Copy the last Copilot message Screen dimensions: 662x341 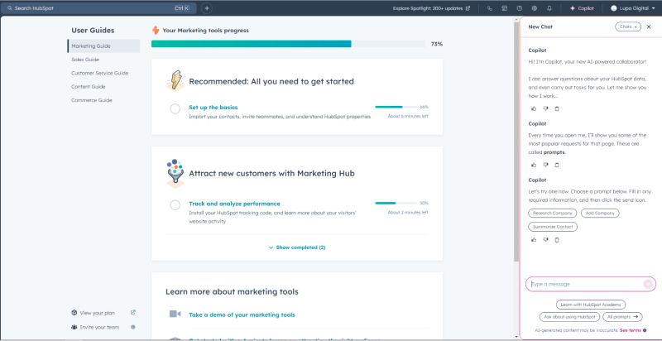click(x=556, y=240)
